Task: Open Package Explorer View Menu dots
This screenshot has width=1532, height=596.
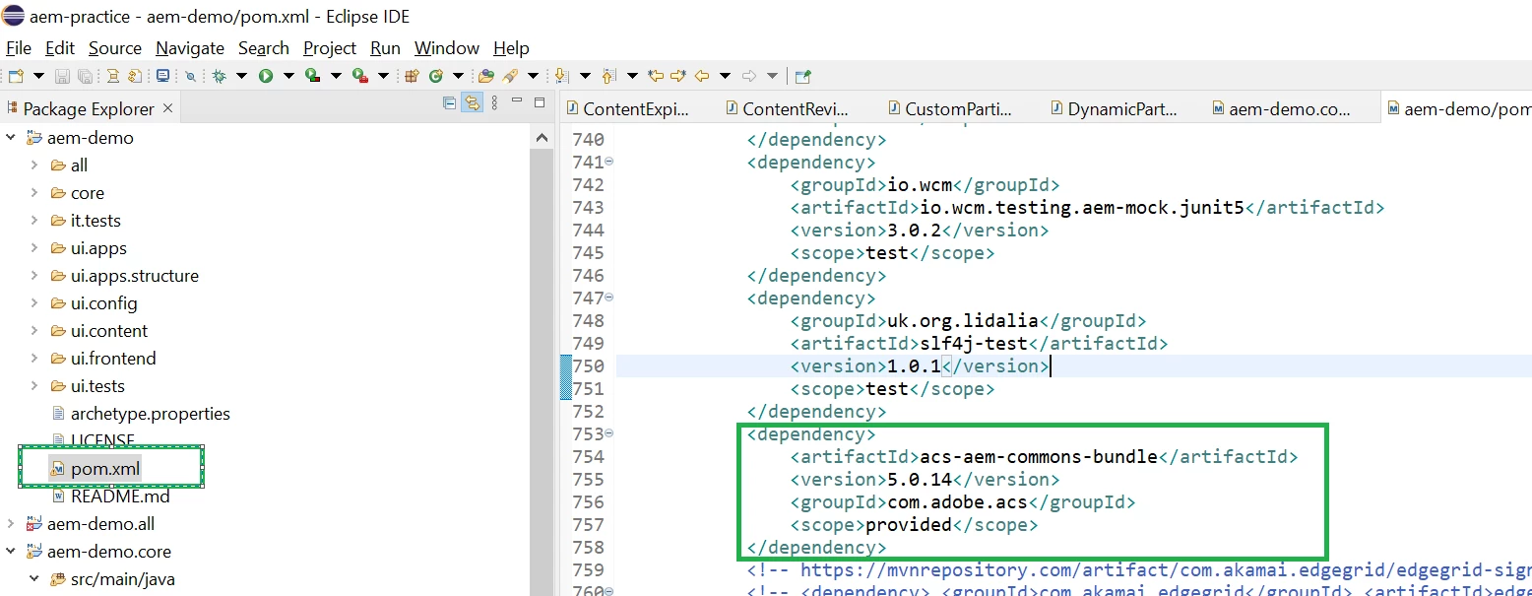Action: [x=494, y=102]
